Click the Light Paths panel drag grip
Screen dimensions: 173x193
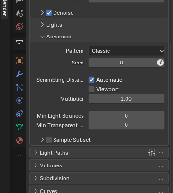(x=162, y=153)
